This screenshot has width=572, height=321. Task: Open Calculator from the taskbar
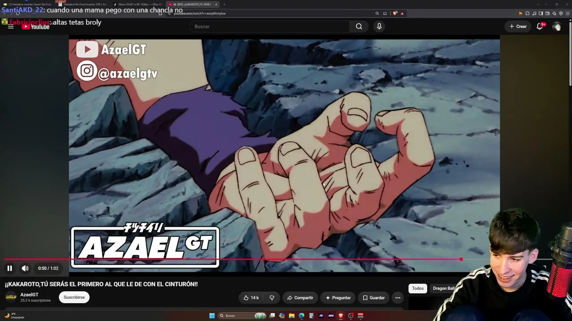pyautogui.click(x=311, y=316)
